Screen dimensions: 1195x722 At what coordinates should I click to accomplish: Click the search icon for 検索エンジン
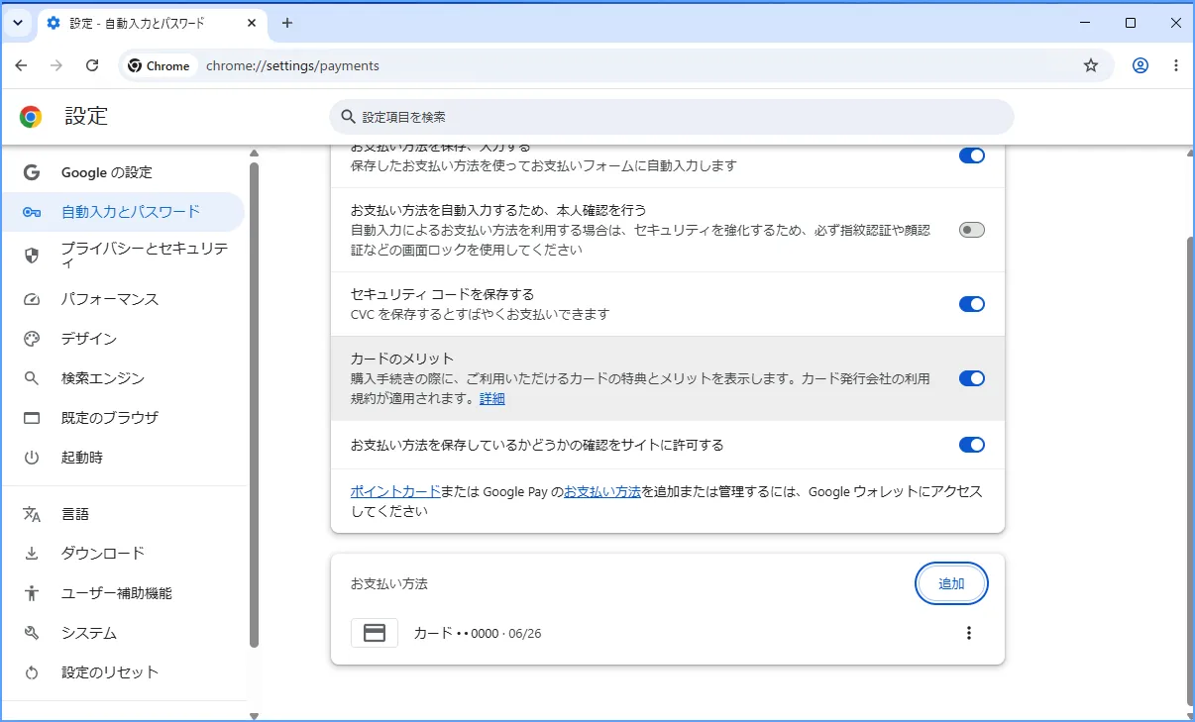coord(32,378)
